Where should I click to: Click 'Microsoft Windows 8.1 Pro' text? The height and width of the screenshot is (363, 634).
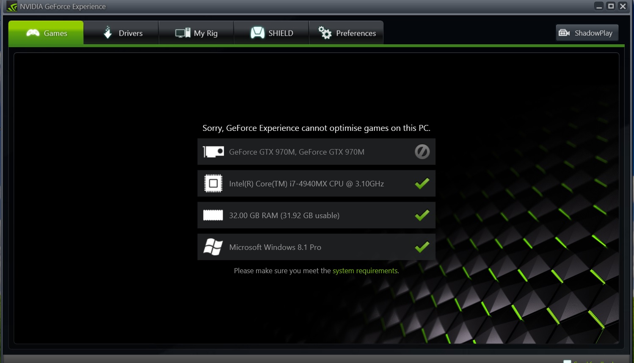click(275, 247)
